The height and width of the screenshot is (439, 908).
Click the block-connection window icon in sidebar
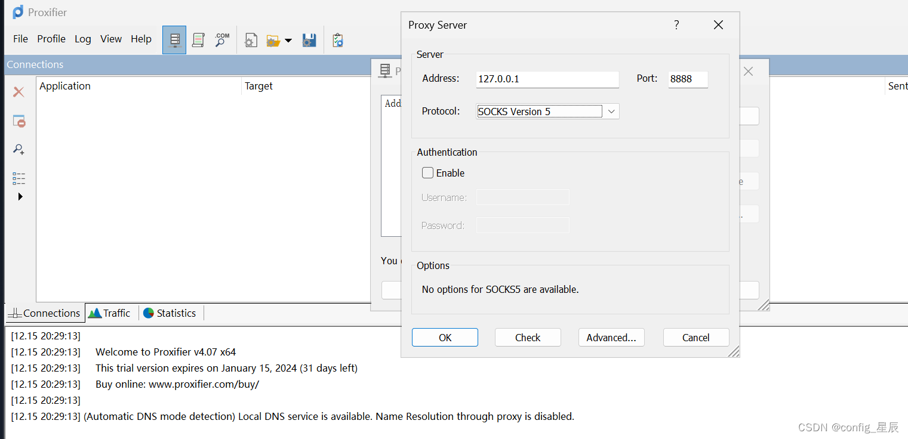tap(19, 121)
